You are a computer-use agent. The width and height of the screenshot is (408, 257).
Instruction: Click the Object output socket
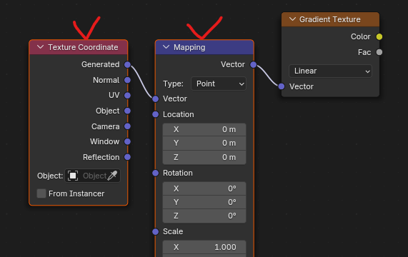127,111
